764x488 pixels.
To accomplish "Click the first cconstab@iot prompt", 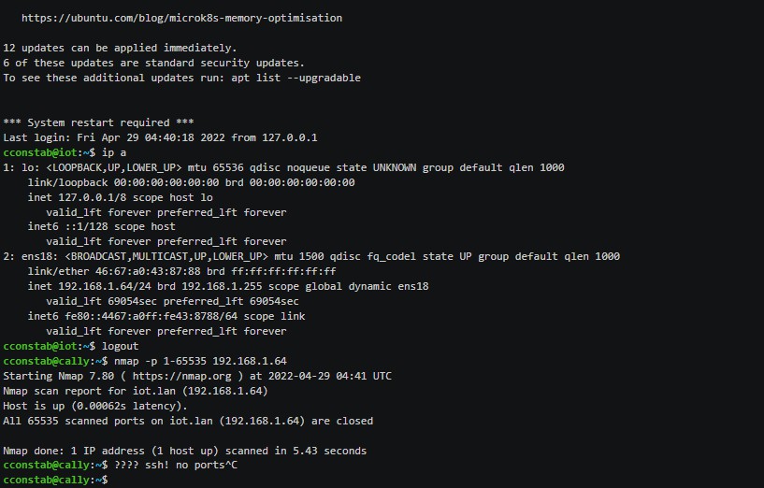I will click(x=50, y=152).
